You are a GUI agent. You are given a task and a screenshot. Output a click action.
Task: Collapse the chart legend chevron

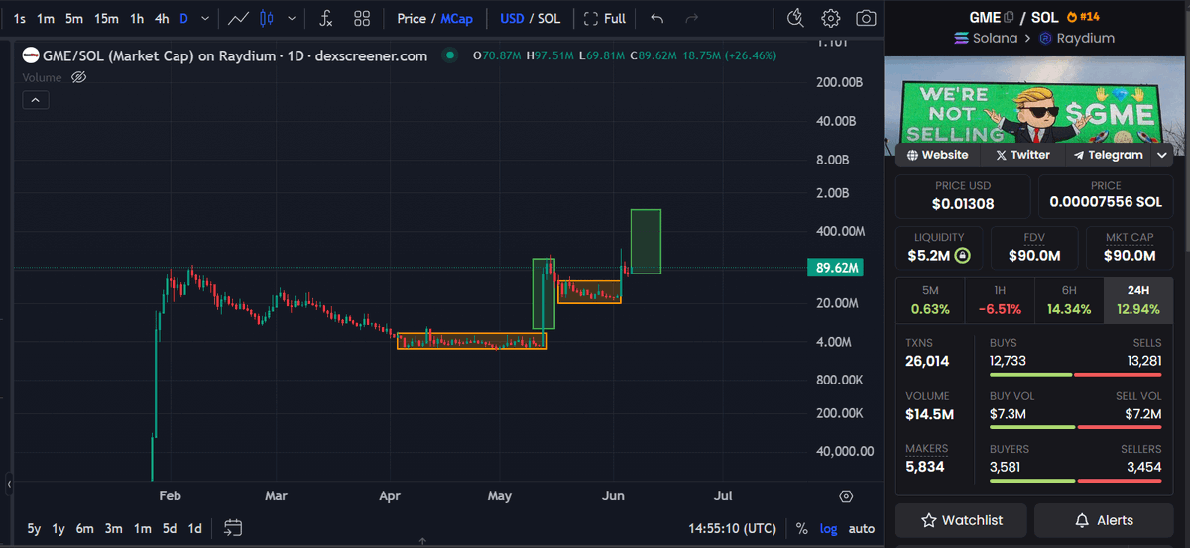[34, 99]
